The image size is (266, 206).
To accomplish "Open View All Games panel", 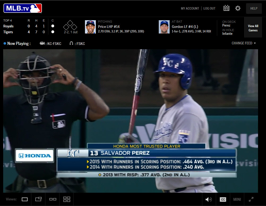I will (x=253, y=28).
